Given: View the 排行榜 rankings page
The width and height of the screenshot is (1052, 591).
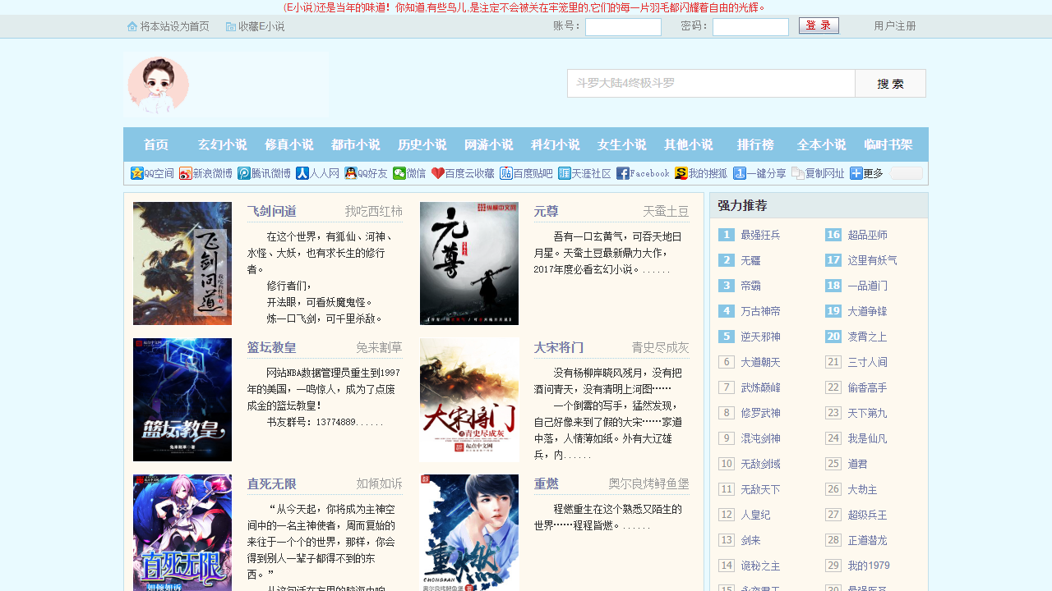Looking at the screenshot, I should [755, 144].
